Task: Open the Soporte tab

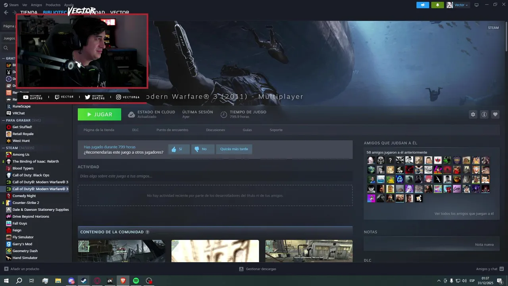Action: 276,130
